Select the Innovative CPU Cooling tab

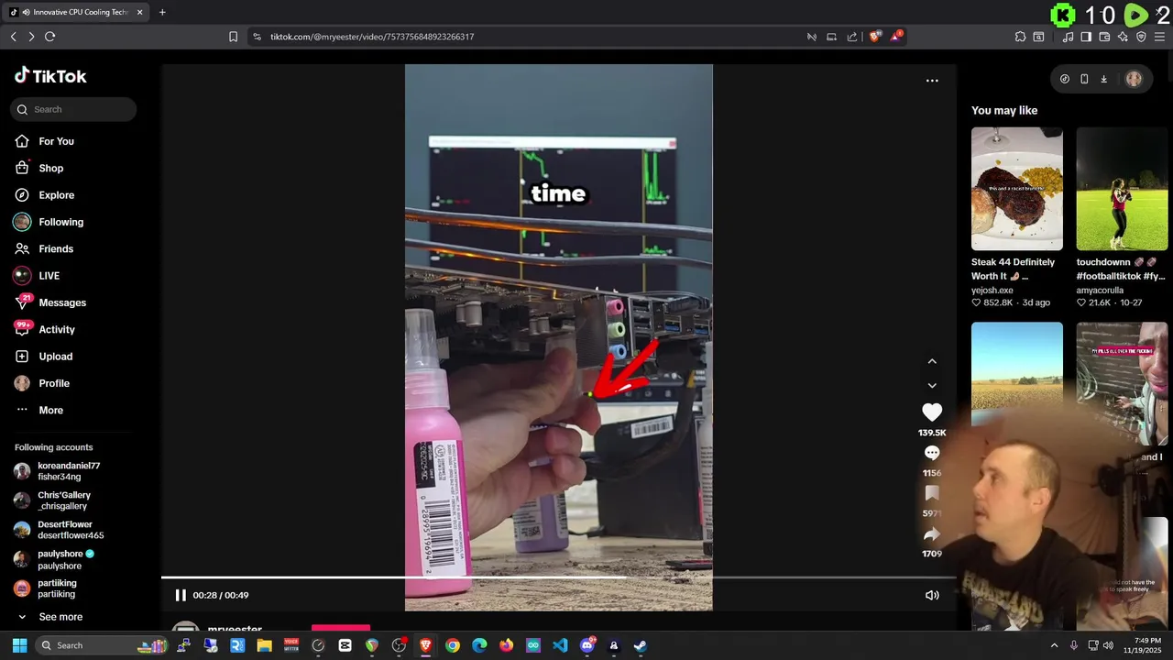pos(75,12)
